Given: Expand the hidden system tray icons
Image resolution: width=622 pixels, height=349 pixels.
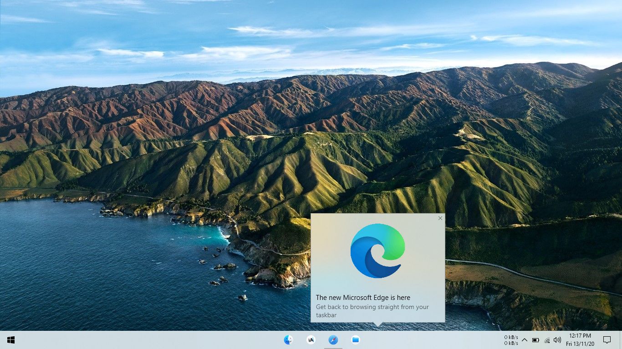Looking at the screenshot, I should (525, 340).
